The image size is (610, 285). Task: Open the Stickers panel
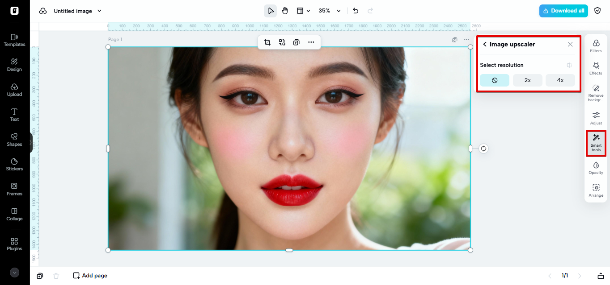(x=14, y=165)
